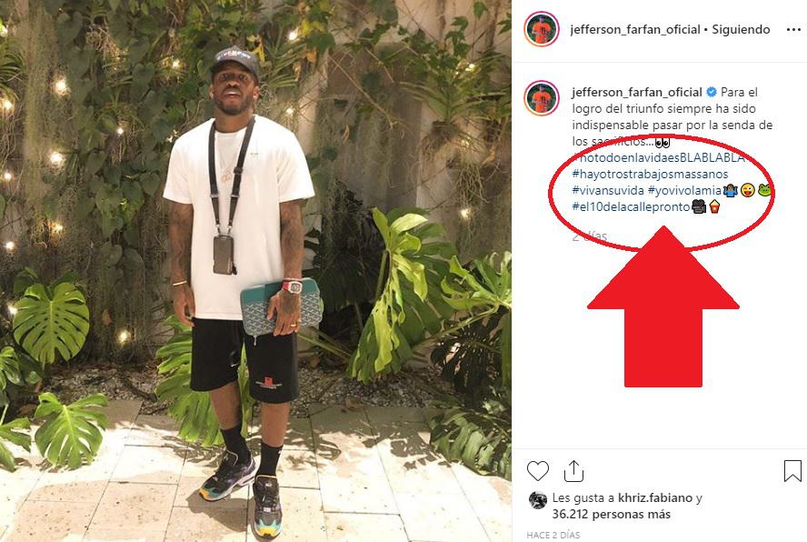
Task: Open jefferson_farfan_oficial username in header
Action: (635, 30)
